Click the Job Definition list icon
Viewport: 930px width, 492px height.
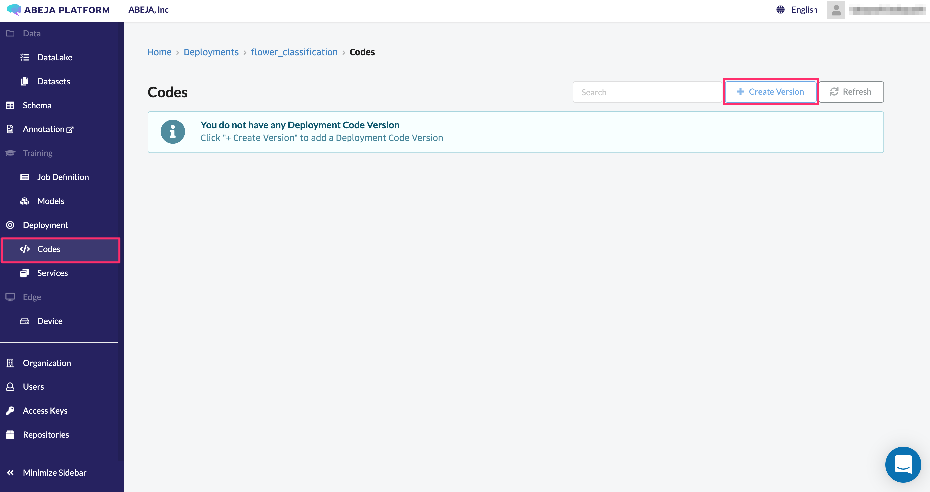pyautogui.click(x=25, y=177)
